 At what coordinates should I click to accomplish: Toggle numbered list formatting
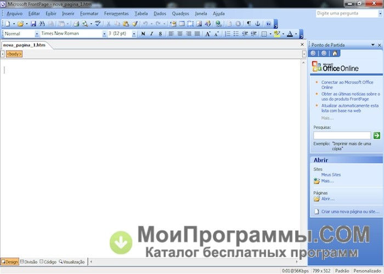click(x=228, y=34)
